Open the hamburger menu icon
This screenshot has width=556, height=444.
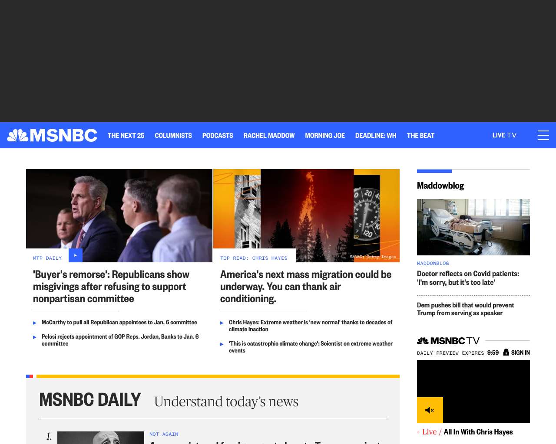[543, 135]
